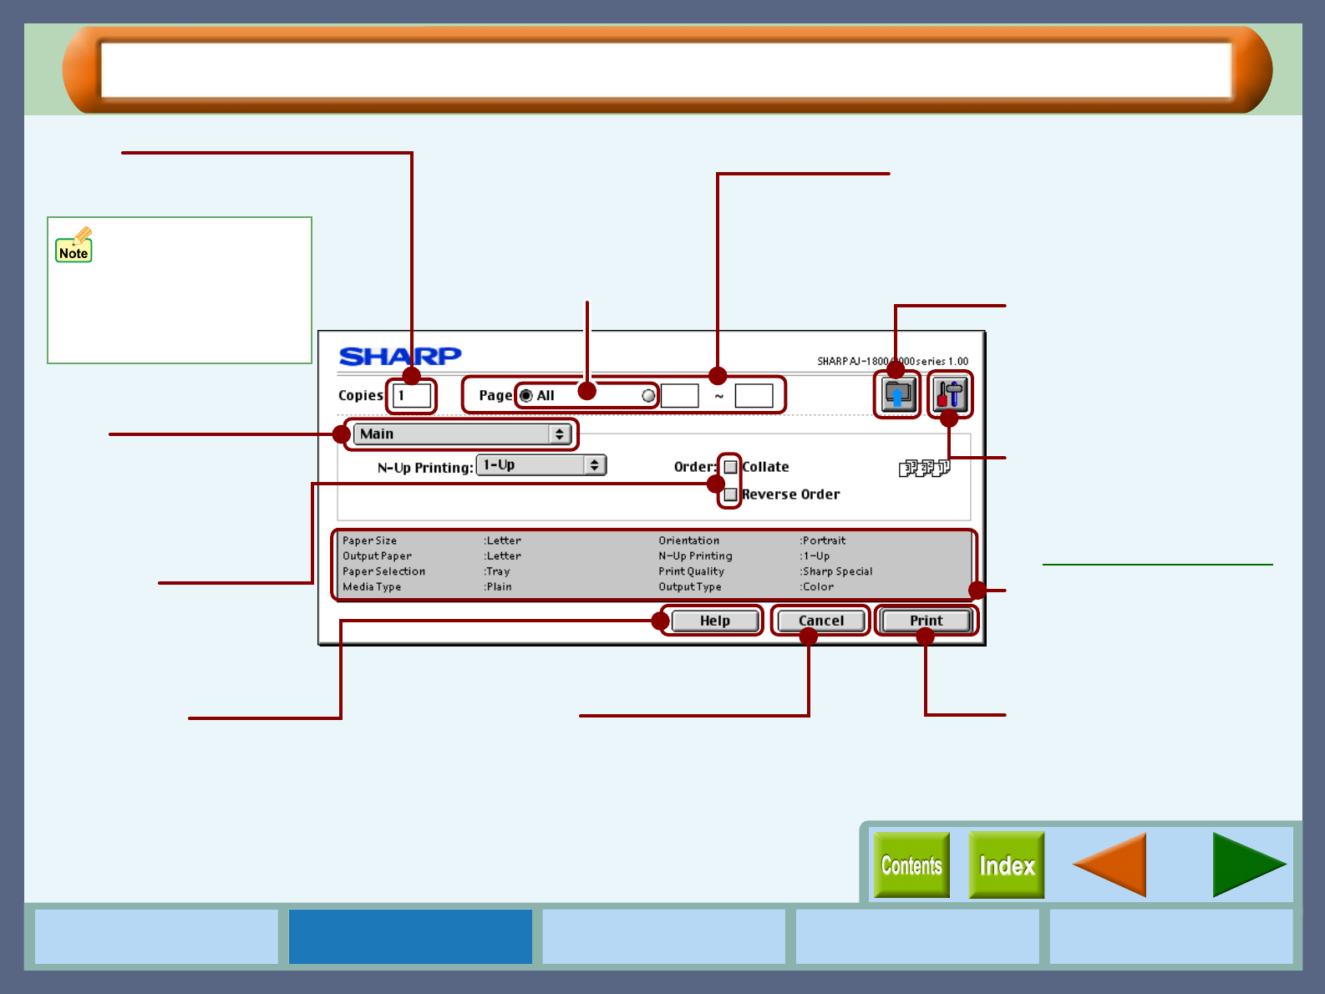Image resolution: width=1325 pixels, height=994 pixels.
Task: Click the Cancel button
Action: (820, 621)
